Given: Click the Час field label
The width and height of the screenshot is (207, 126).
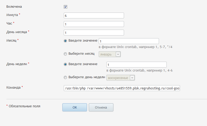Looking at the screenshot, I should point(10,23).
